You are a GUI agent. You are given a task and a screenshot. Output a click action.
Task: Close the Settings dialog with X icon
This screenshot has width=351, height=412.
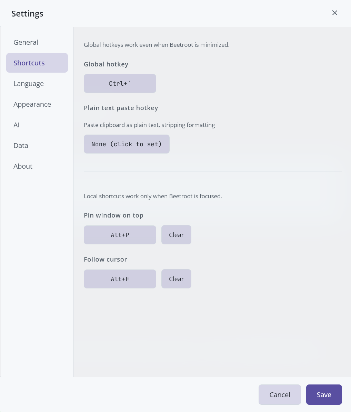pos(334,13)
